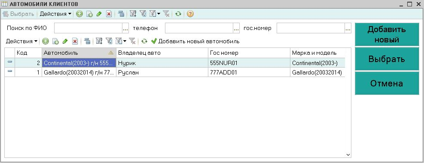Select code cell 2 in Нурик row
The width and height of the screenshot is (424, 163).
(x=28, y=63)
